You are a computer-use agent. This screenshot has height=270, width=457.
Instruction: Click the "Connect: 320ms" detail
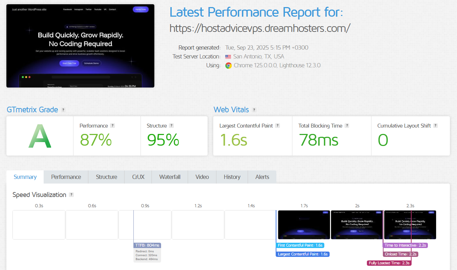click(146, 255)
